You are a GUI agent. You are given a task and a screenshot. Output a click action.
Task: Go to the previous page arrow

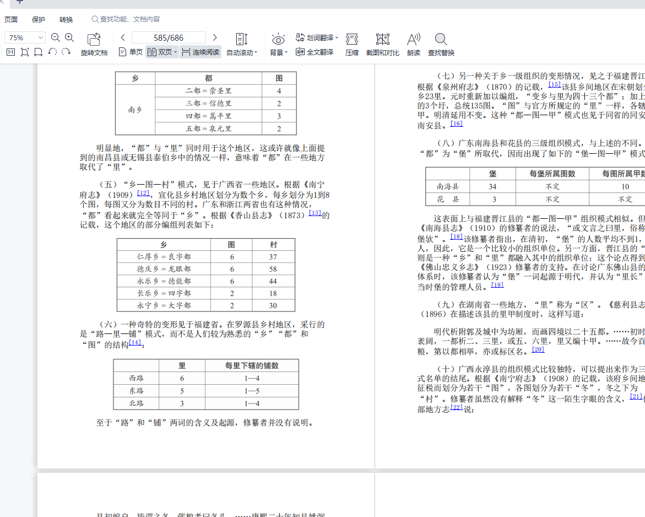point(123,37)
